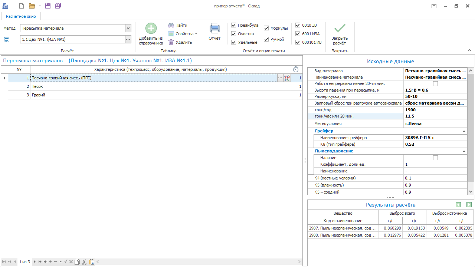This screenshot has height=267, width=475.
Task: Click the Add from reference green plus icon
Action: (x=151, y=29)
